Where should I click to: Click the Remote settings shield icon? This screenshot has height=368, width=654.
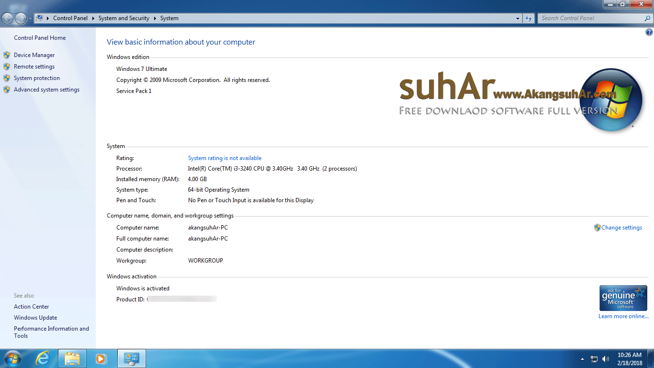7,67
